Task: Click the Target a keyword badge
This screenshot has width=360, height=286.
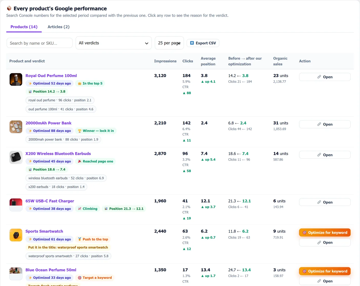Action: point(95,278)
